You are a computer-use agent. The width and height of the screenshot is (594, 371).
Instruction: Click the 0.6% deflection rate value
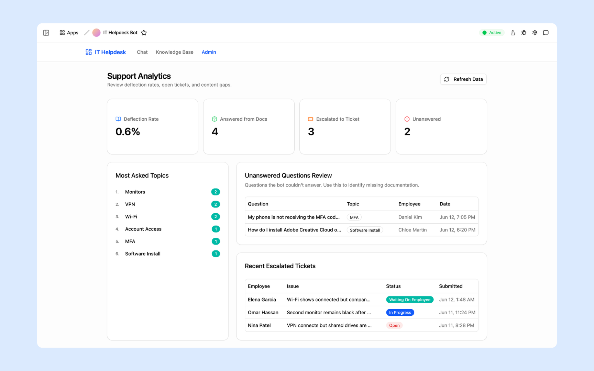coord(128,132)
